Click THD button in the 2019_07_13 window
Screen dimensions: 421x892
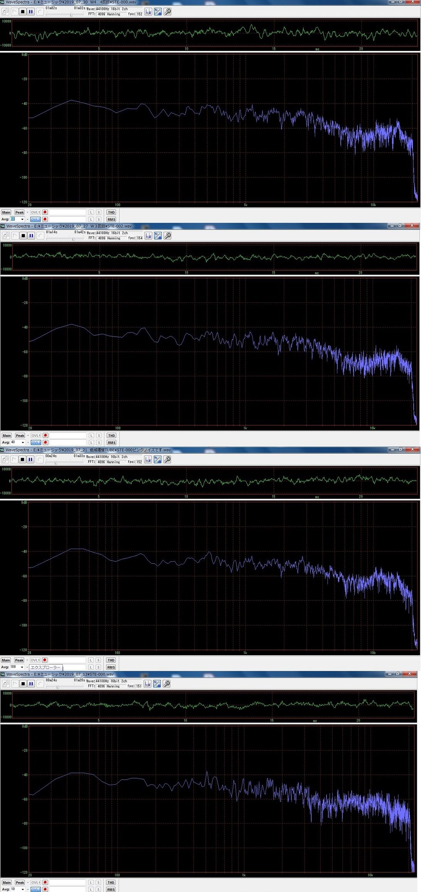tap(111, 882)
